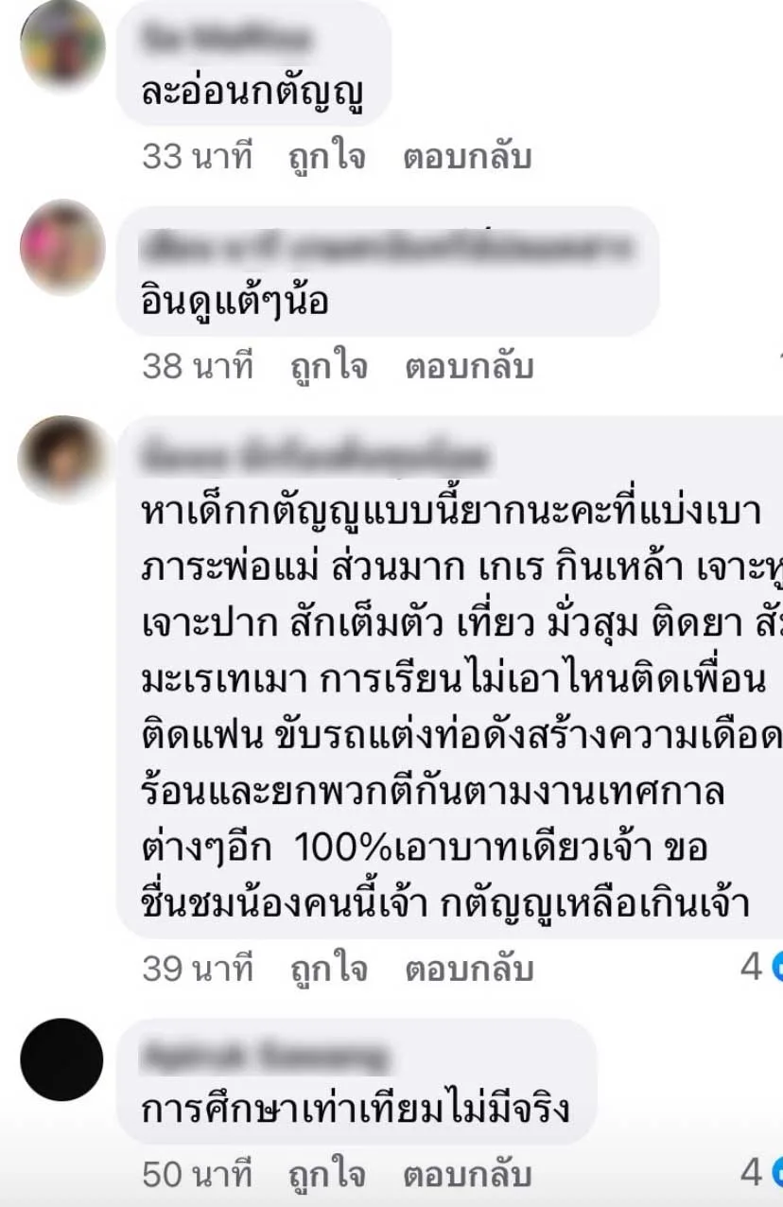Like the การศึกษาเท่าเทียมไม่มีจริง comment
783x1207 pixels.
327,1175
